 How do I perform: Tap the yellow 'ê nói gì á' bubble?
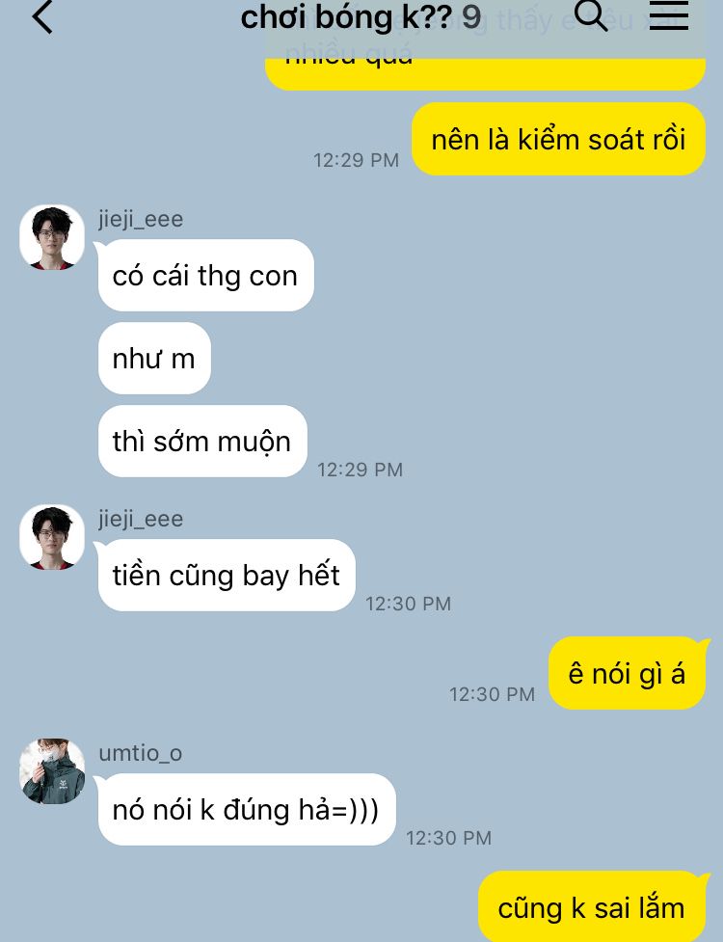click(x=628, y=673)
